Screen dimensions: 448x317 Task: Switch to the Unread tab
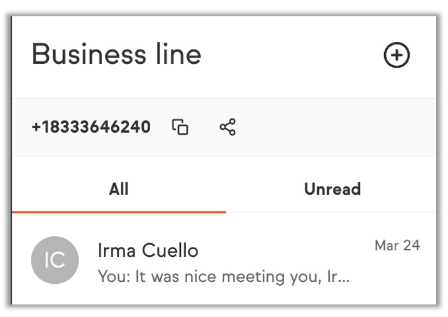(x=332, y=189)
